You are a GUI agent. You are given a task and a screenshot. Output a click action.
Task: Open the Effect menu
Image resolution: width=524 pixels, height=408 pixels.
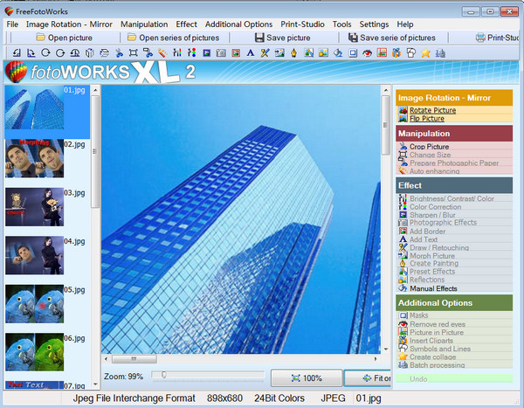click(186, 24)
